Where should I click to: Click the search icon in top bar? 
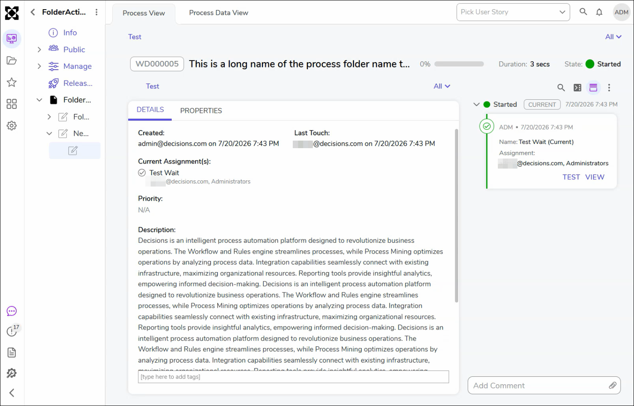pos(583,12)
